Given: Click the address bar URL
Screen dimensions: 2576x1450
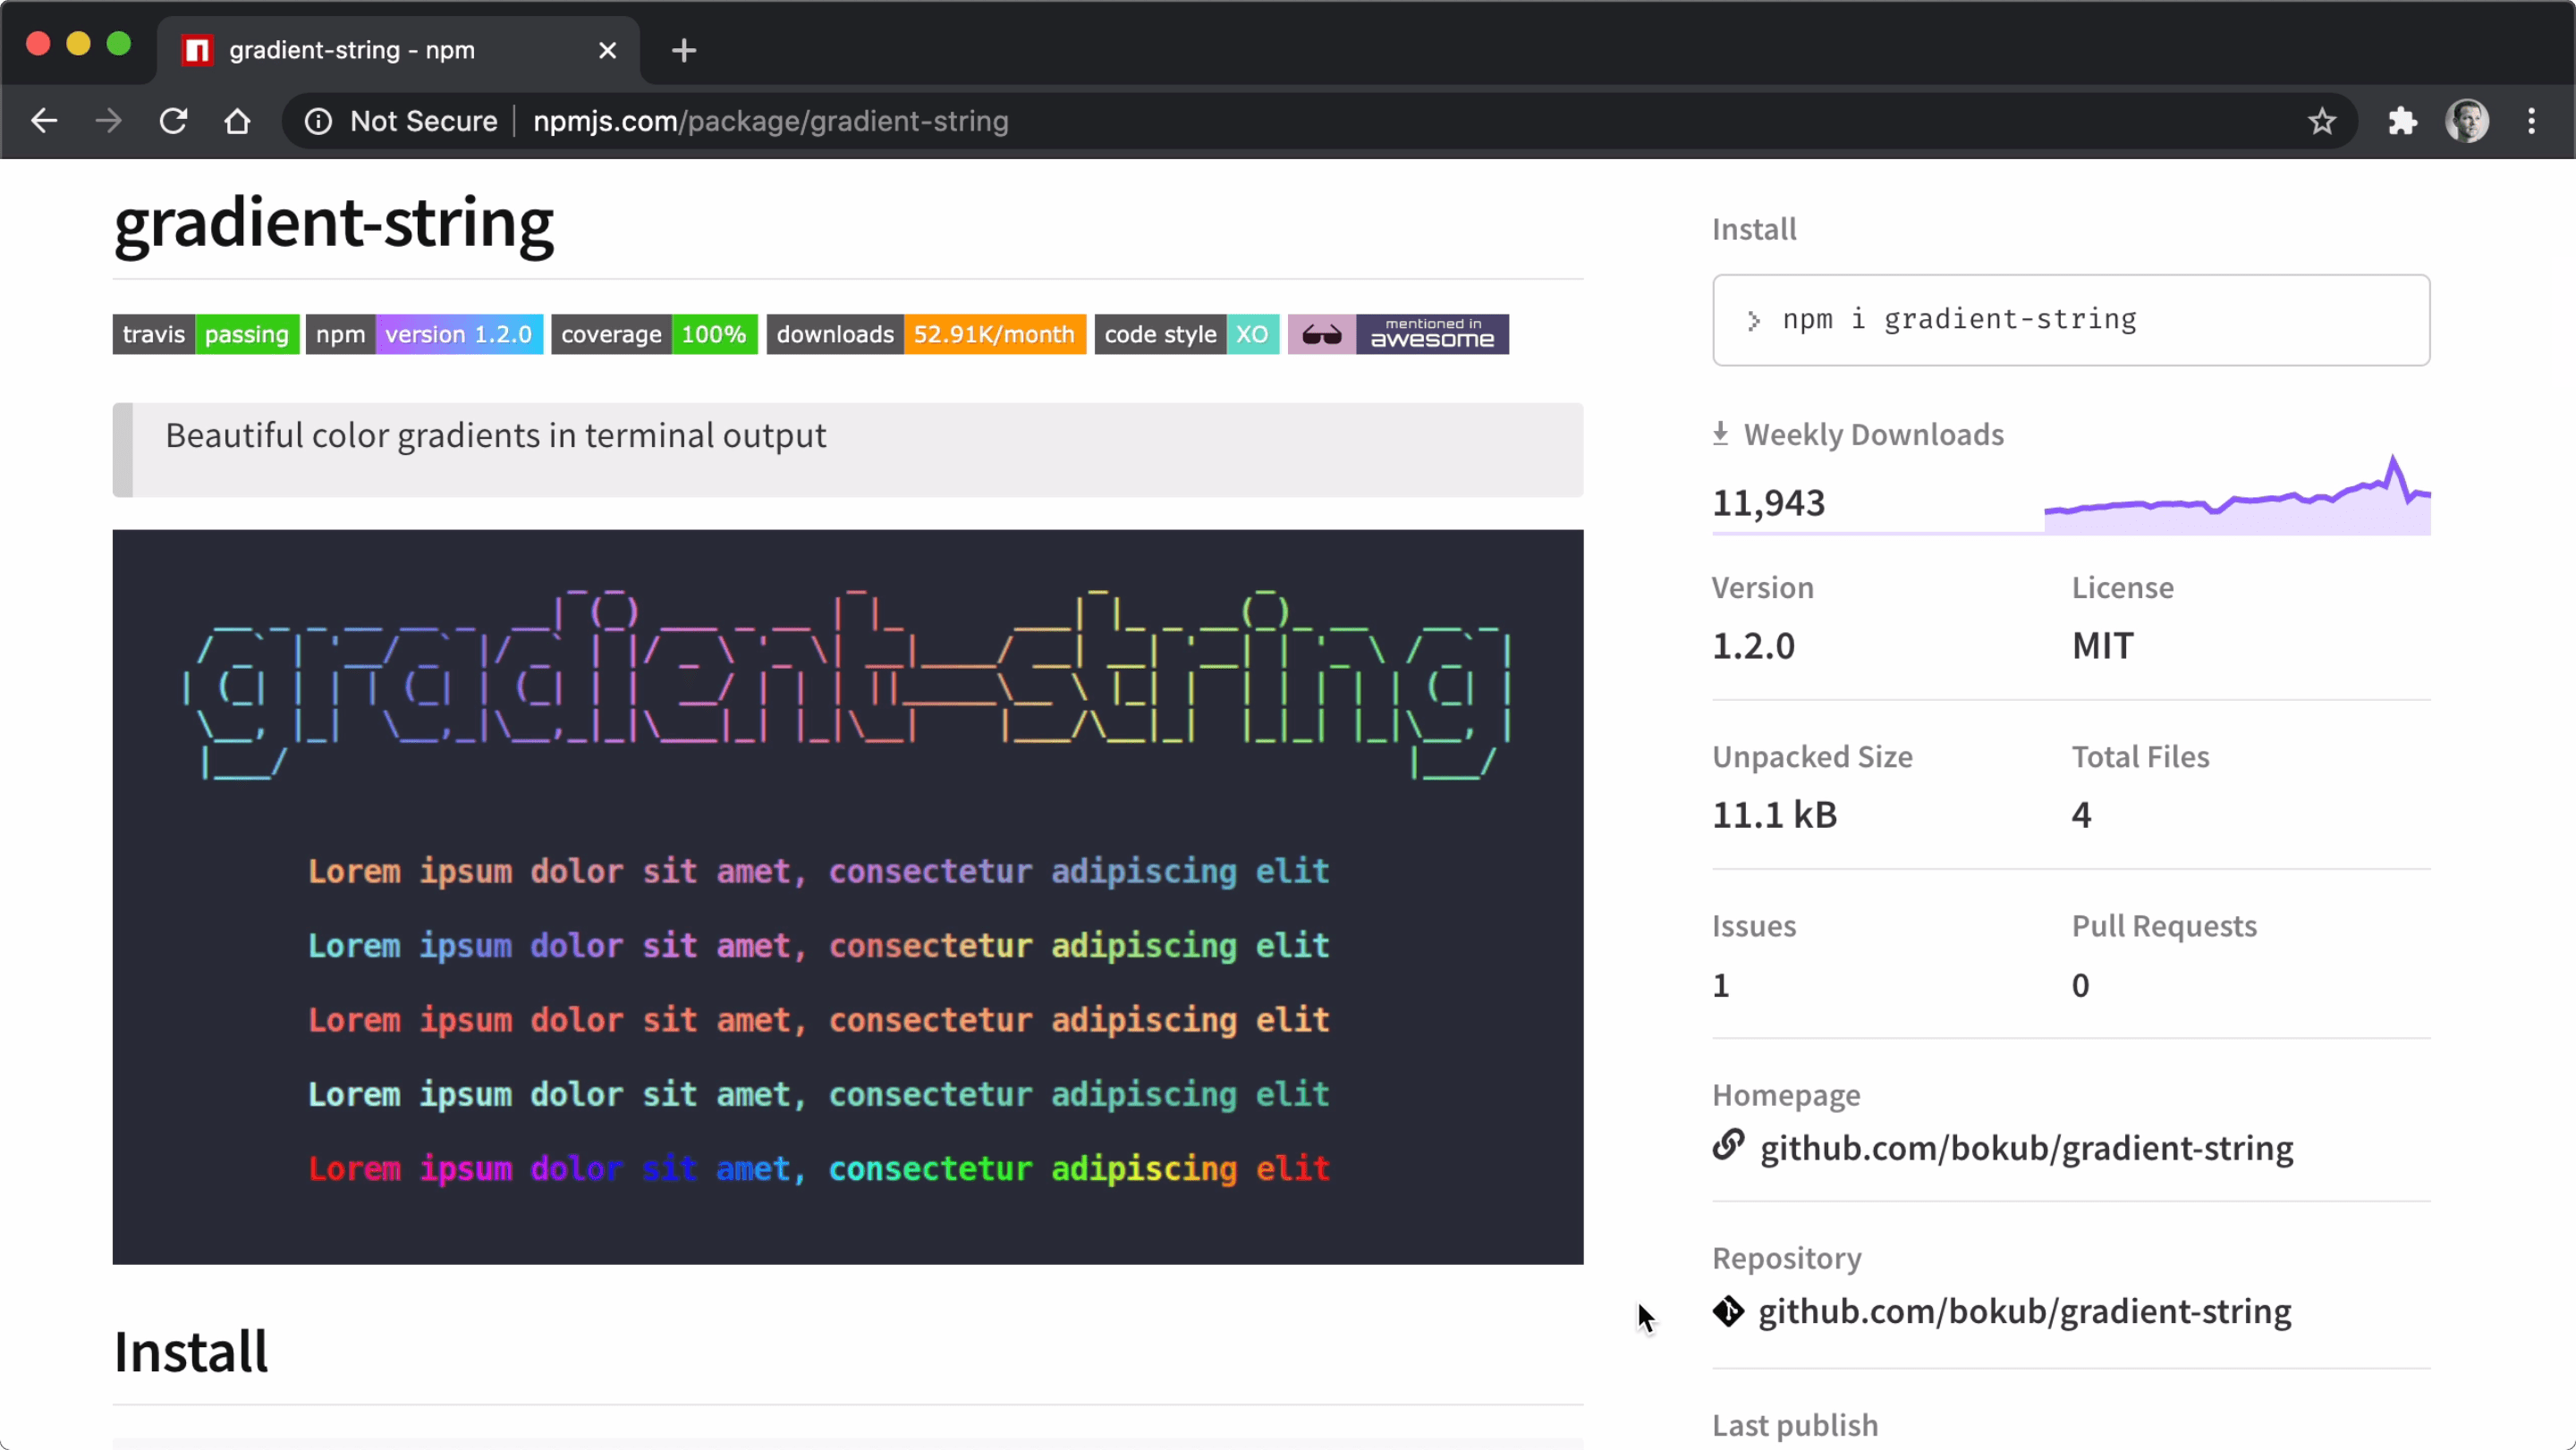Looking at the screenshot, I should click(770, 121).
